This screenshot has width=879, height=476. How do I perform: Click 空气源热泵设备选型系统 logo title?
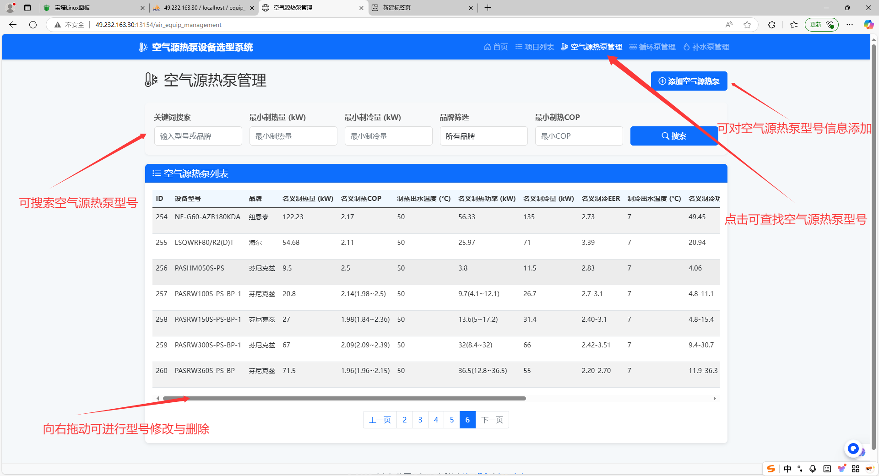click(196, 47)
